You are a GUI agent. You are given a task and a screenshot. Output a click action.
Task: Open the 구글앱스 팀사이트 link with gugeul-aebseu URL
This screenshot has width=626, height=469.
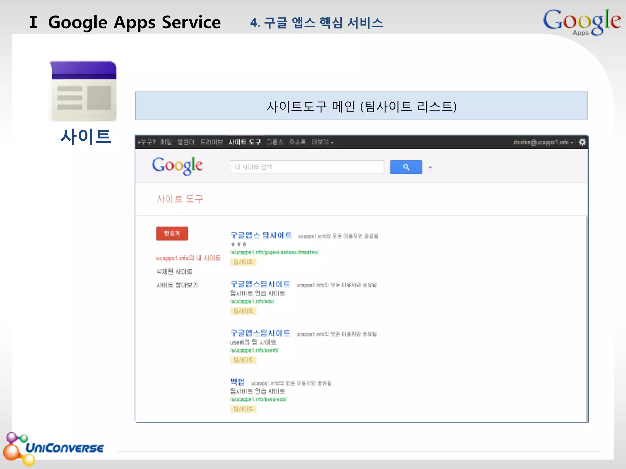(x=261, y=235)
